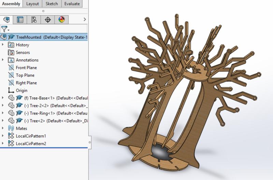Select Top Plane in the tree
This screenshot has width=273, height=180.
(25, 75)
